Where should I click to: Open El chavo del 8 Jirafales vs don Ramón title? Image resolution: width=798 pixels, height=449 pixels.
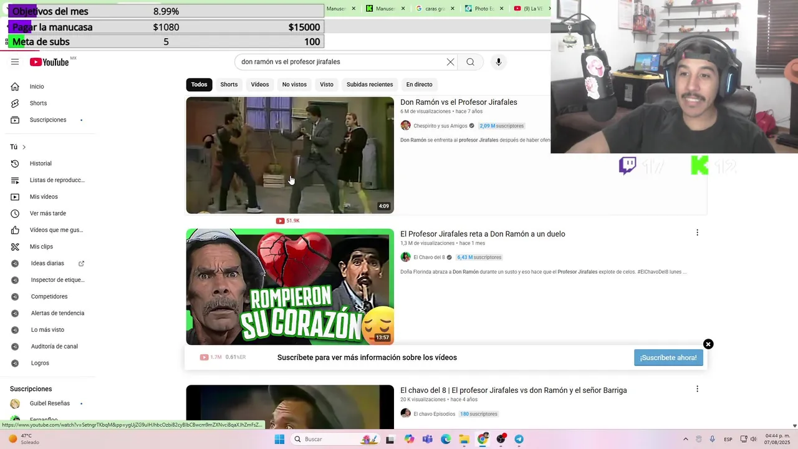(514, 390)
